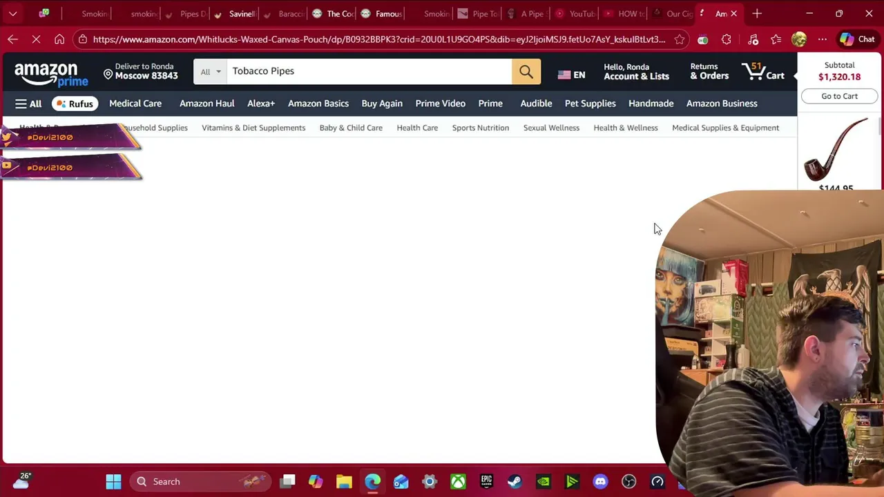884x497 pixels.
Task: Click the browser address bar URL
Action: tap(379, 39)
